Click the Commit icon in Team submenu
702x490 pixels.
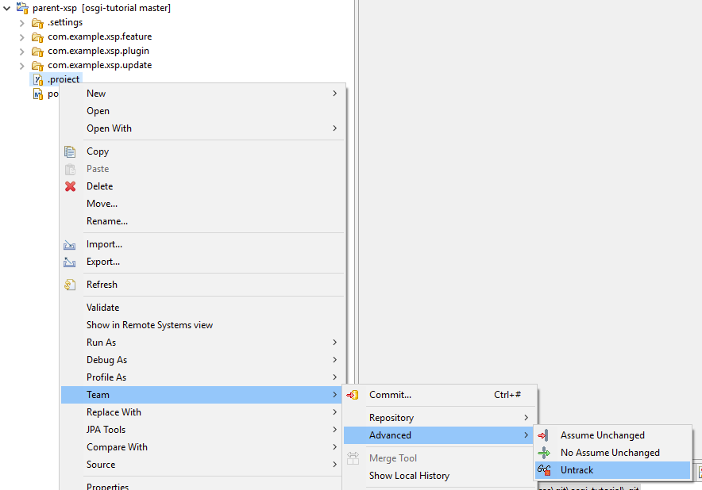353,395
